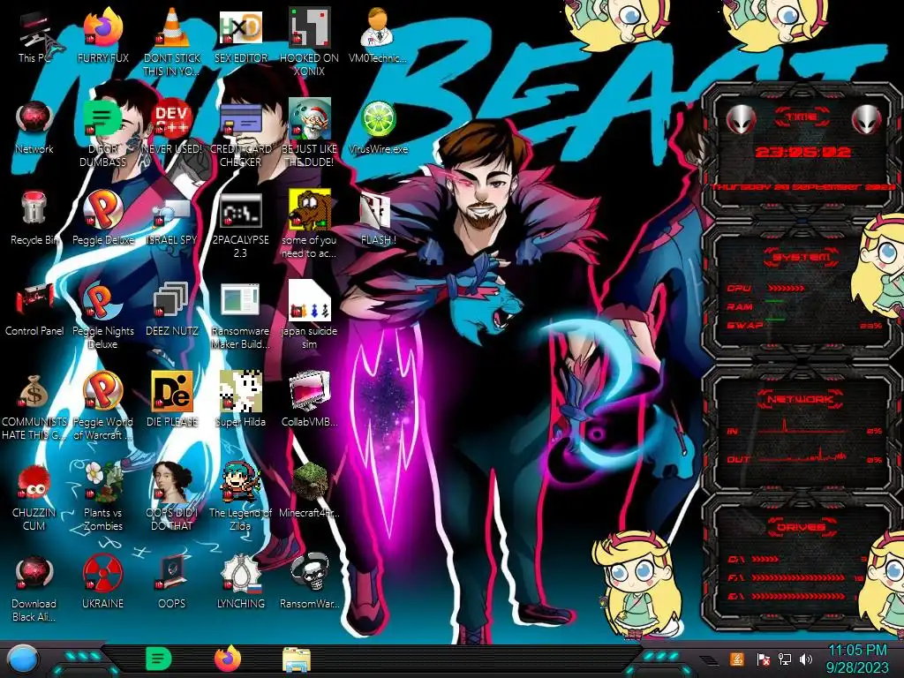
Task: Open the green chat app in the taskbar
Action: coord(159,659)
